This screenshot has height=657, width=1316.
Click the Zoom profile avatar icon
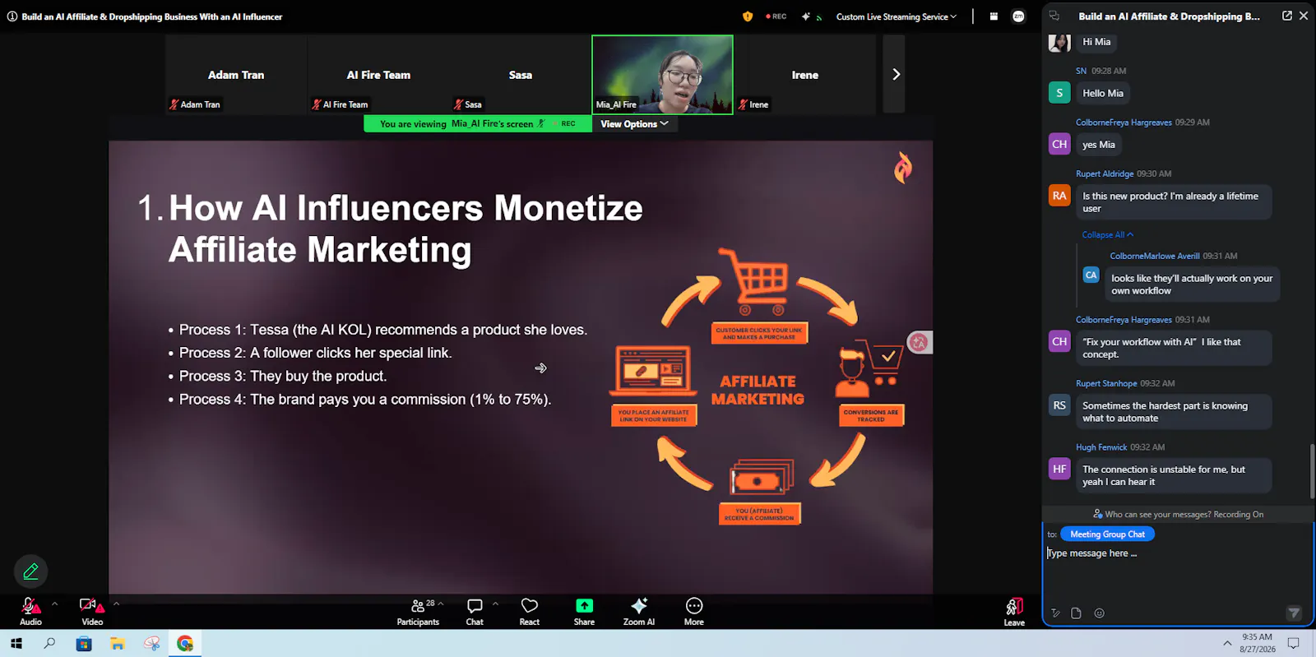click(x=1018, y=16)
